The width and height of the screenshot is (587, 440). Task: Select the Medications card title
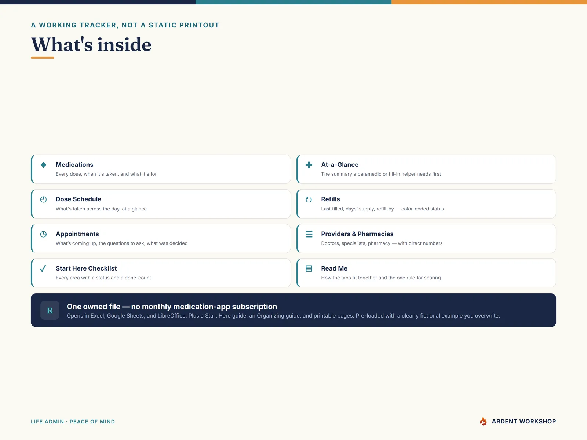coord(74,165)
